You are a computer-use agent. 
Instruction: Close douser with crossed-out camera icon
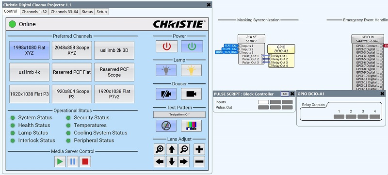click(x=166, y=94)
